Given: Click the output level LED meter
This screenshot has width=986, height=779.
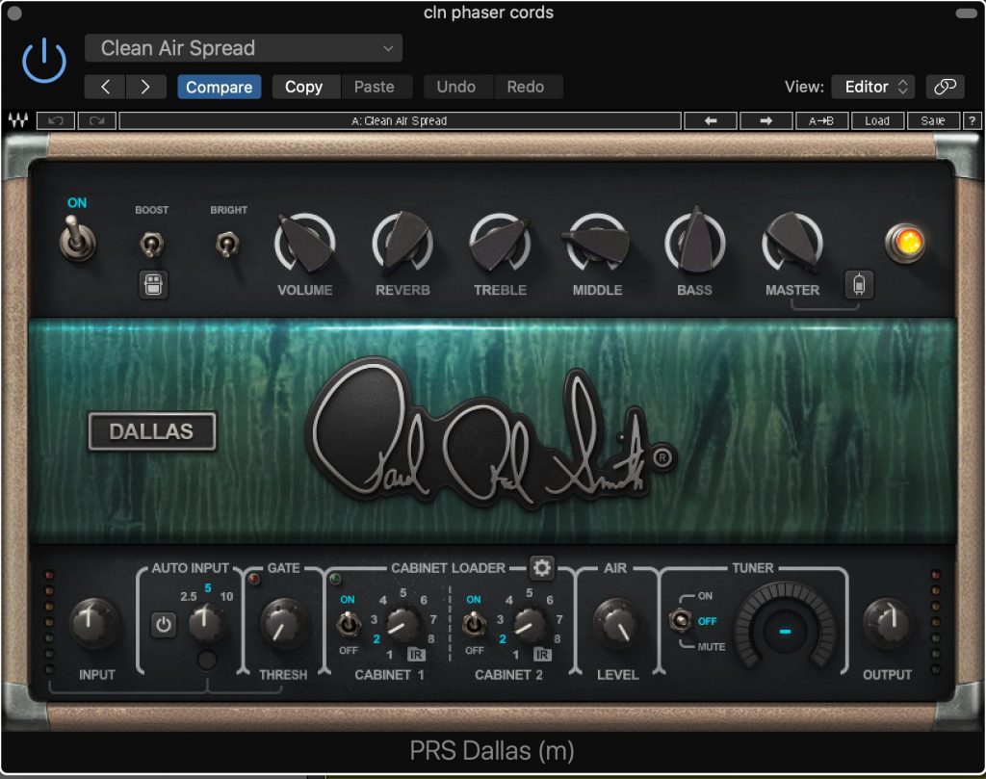Looking at the screenshot, I should coord(935,622).
